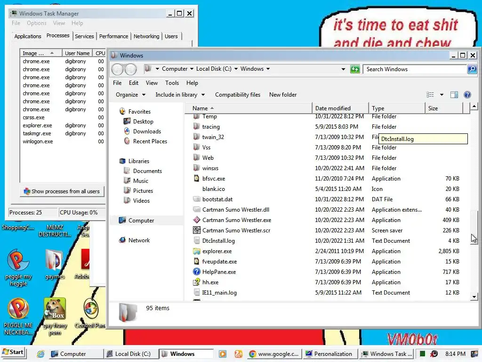The image size is (482, 362).
Task: Click scroll down arrow in file list
Action: pos(474,297)
